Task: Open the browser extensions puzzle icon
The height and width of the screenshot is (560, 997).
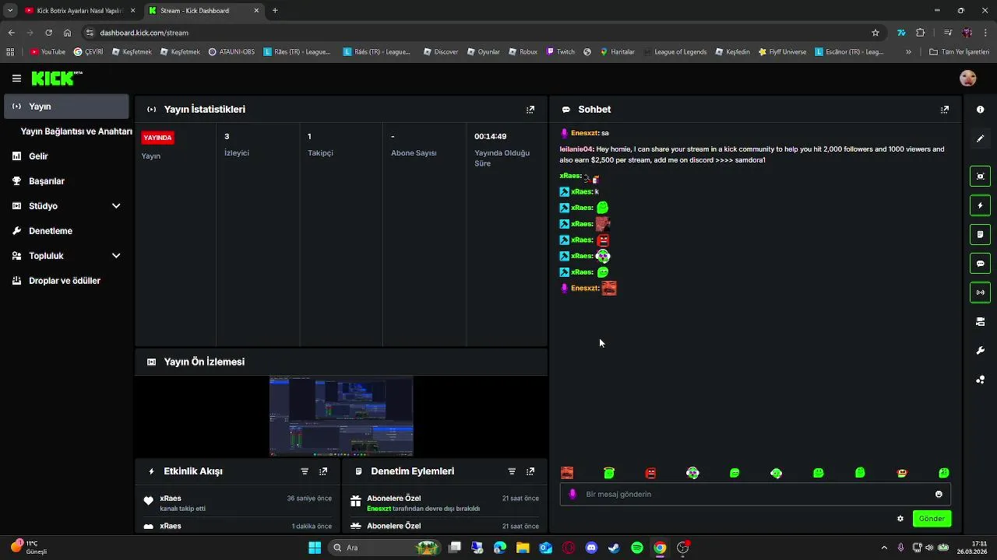Action: coord(921,33)
